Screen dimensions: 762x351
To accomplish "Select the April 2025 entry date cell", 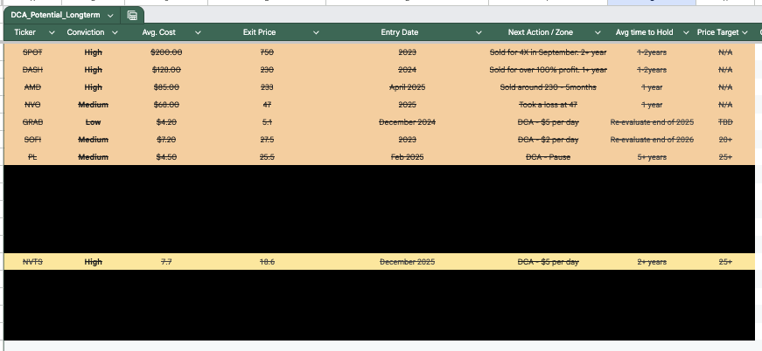I will [407, 87].
